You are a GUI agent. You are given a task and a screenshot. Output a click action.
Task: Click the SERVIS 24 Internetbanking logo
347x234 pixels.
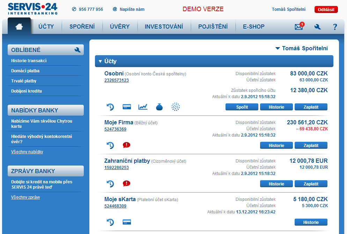(32, 9)
